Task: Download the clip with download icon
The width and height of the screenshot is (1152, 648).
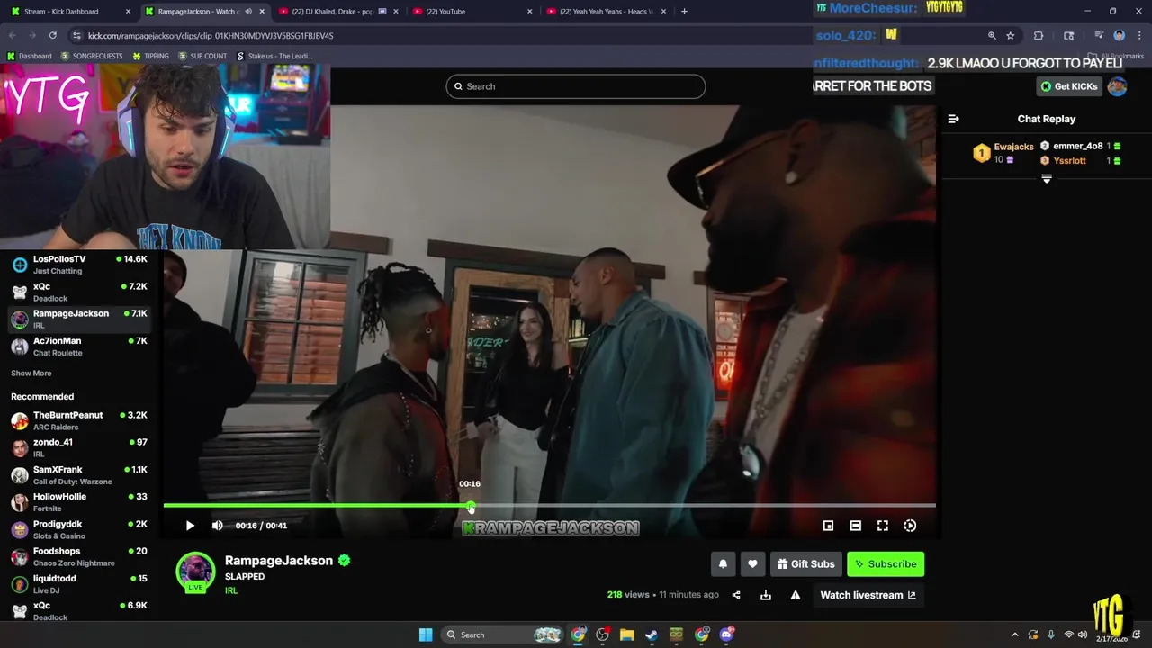Action: tap(766, 595)
